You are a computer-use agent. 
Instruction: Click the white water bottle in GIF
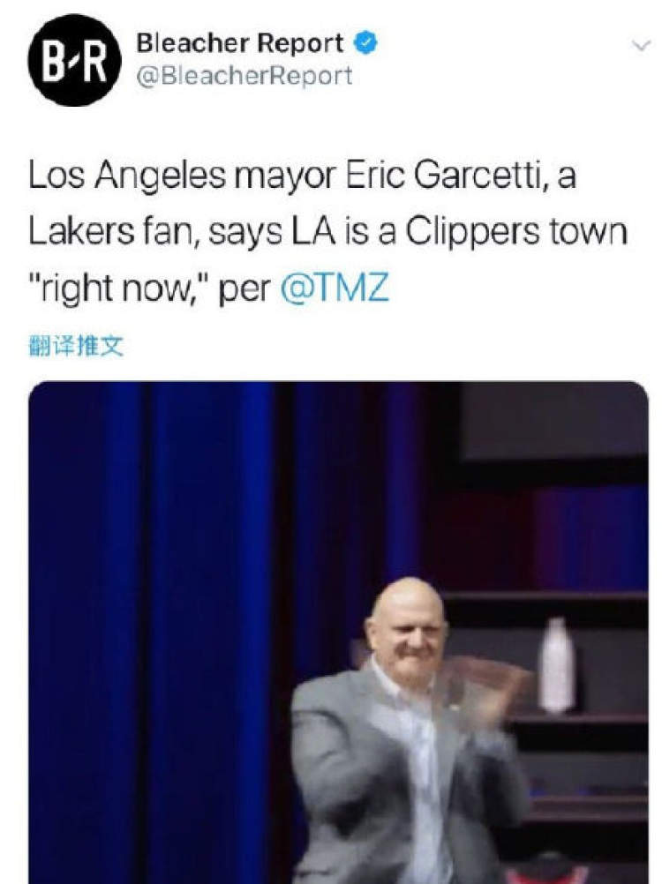point(556,665)
